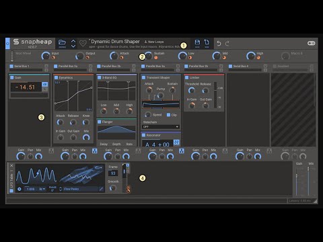Open the Sidechain OFF dropdown
Image resolution: width=323 pixels, height=242 pixels.
(161, 127)
